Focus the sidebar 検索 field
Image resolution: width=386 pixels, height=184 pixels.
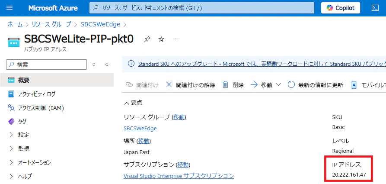(x=47, y=65)
